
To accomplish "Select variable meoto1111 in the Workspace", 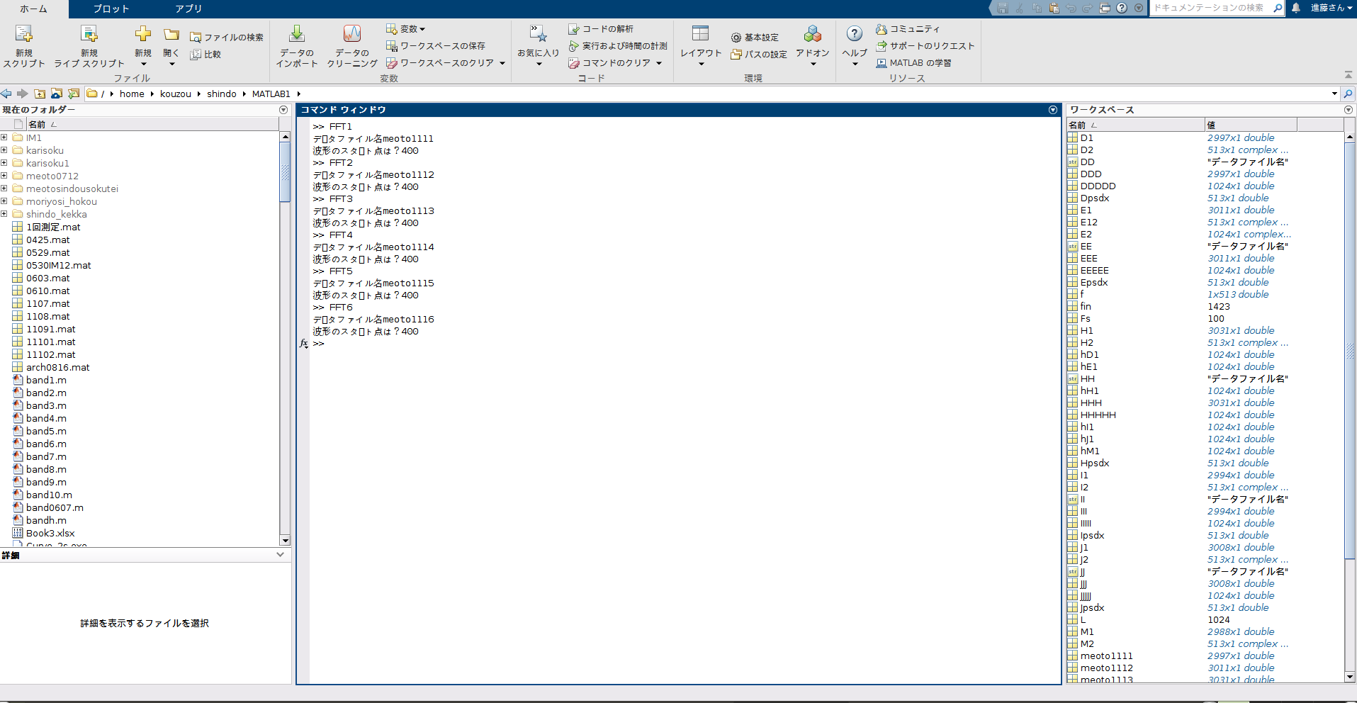I will coord(1106,656).
